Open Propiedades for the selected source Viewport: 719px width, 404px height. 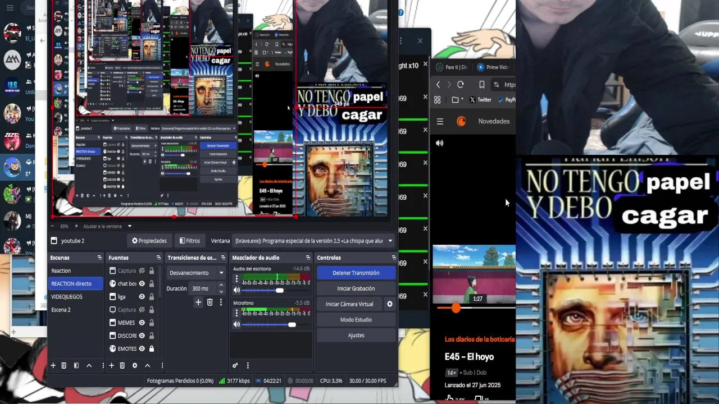click(x=149, y=241)
